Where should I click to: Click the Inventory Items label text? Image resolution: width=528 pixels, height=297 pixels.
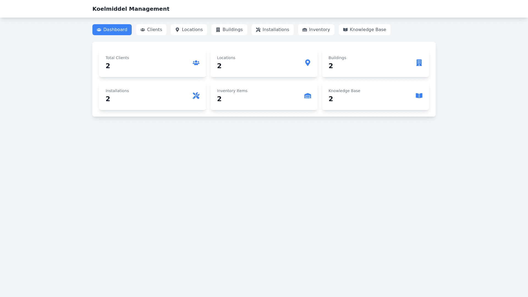tap(232, 91)
